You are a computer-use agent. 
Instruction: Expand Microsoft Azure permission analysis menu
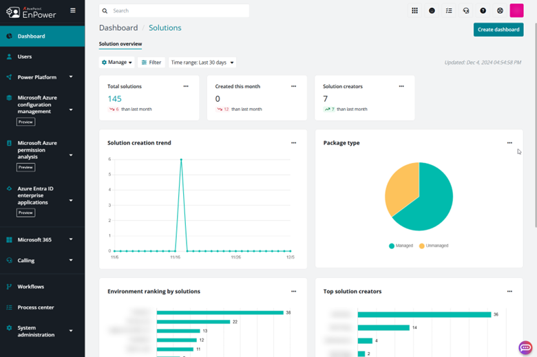(x=71, y=155)
